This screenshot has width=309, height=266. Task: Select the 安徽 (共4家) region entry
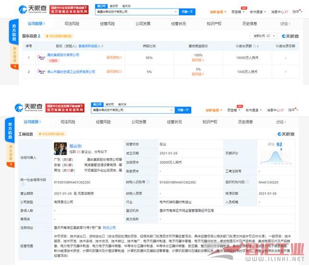pos(63,165)
